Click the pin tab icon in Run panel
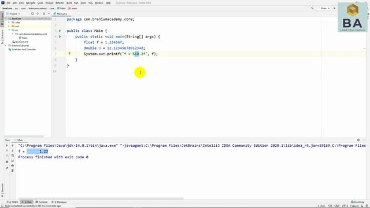 click(x=7, y=168)
